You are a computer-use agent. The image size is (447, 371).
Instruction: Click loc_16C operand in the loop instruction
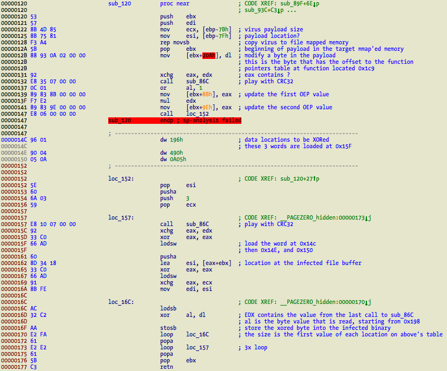pos(198,335)
